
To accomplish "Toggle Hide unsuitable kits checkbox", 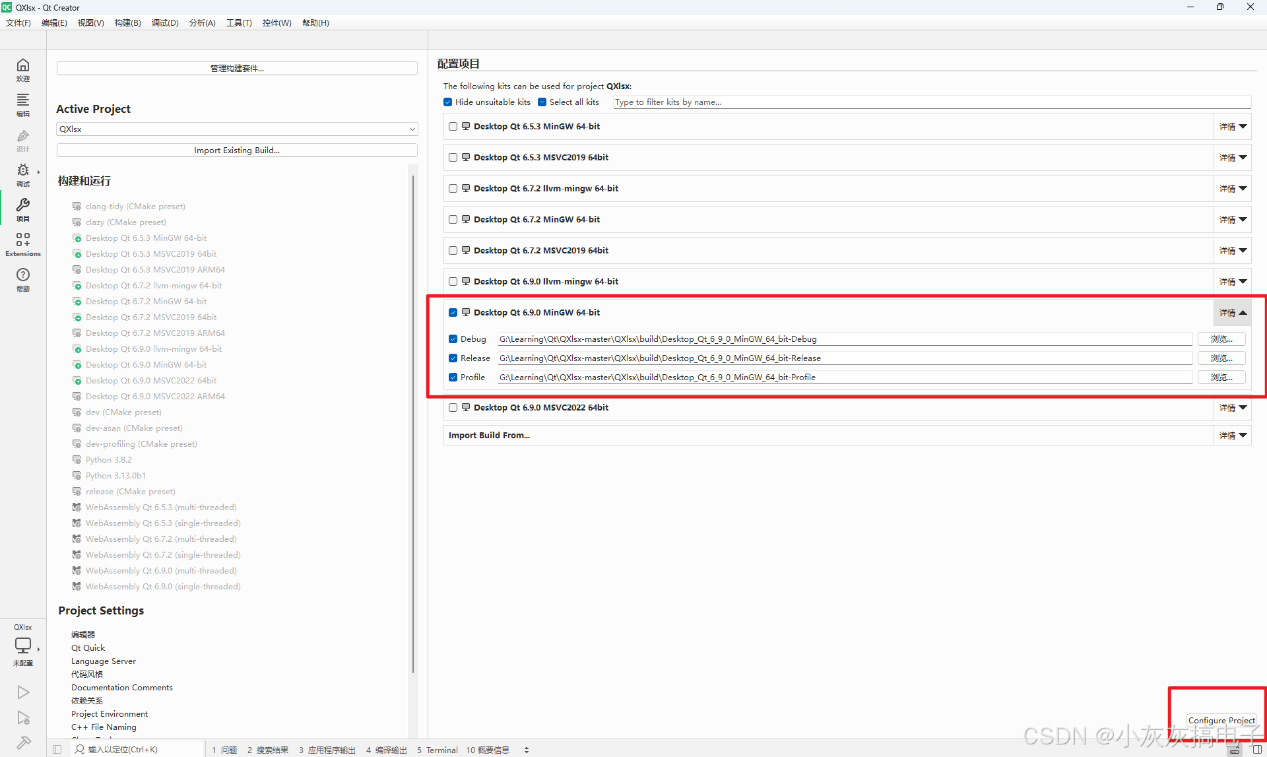I will [x=448, y=102].
